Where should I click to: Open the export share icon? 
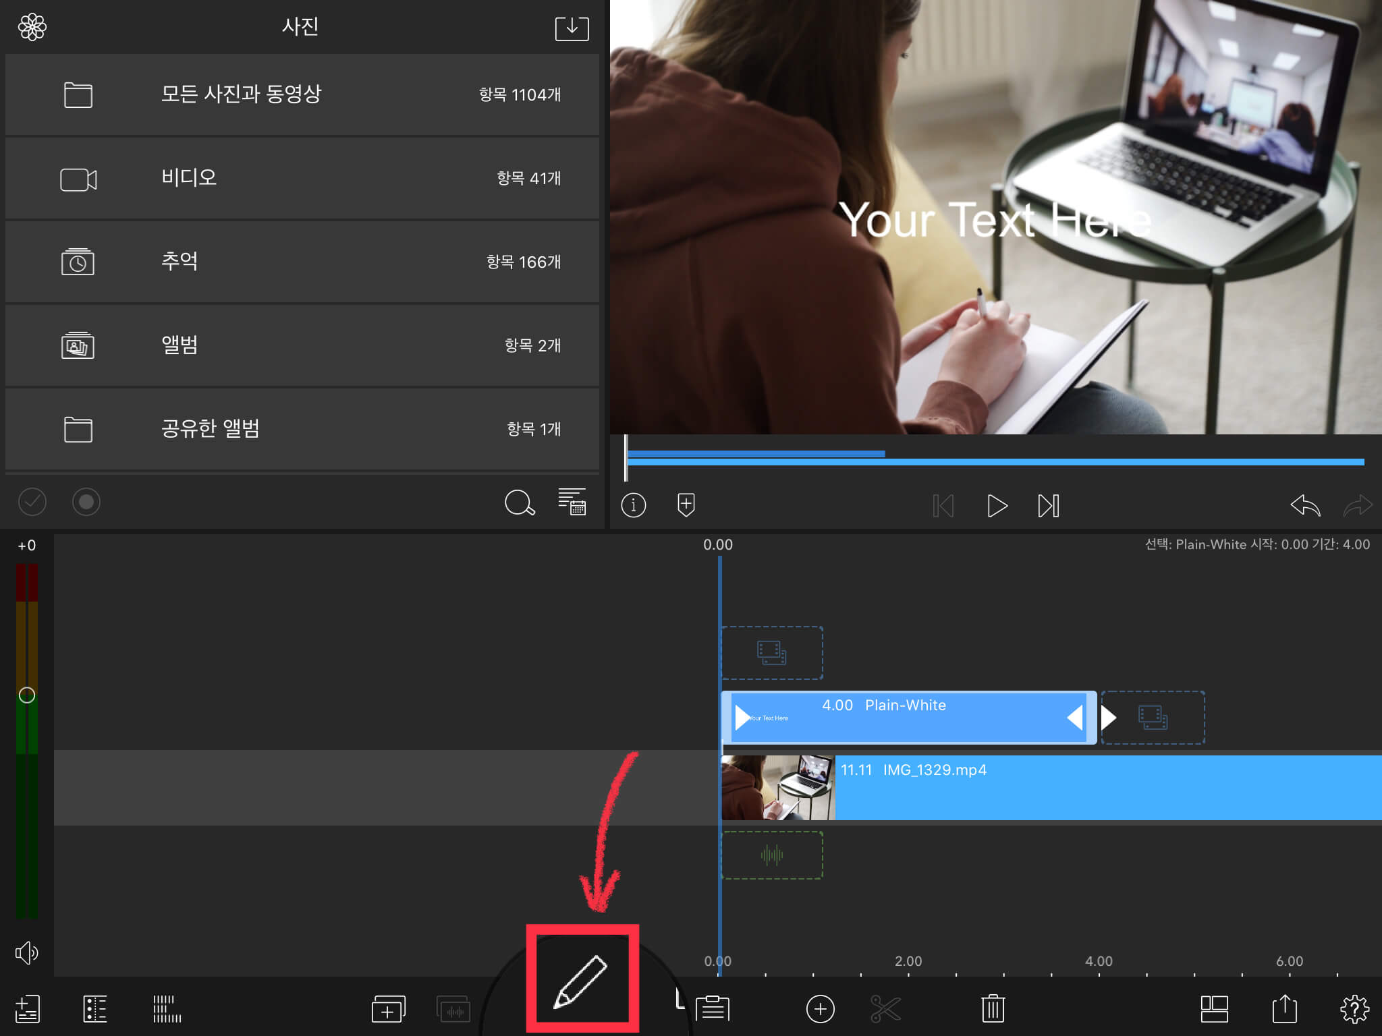(x=1284, y=1009)
